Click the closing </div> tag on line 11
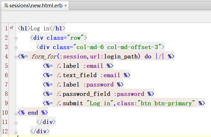Screen dimensions: 211x137 (x=46, y=122)
